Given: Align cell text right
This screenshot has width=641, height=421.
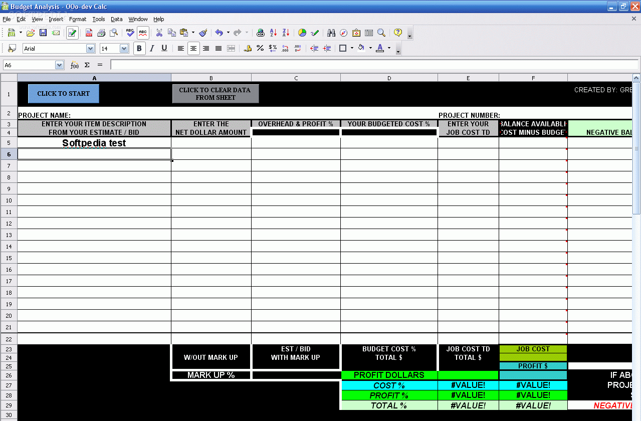Looking at the screenshot, I should [206, 48].
